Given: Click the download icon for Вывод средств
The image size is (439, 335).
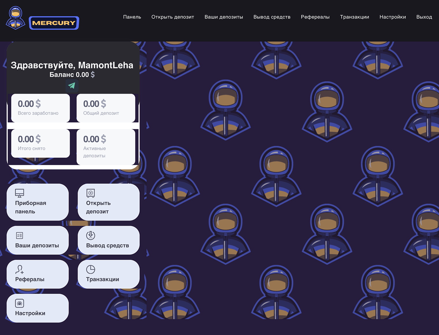Looking at the screenshot, I should (91, 235).
